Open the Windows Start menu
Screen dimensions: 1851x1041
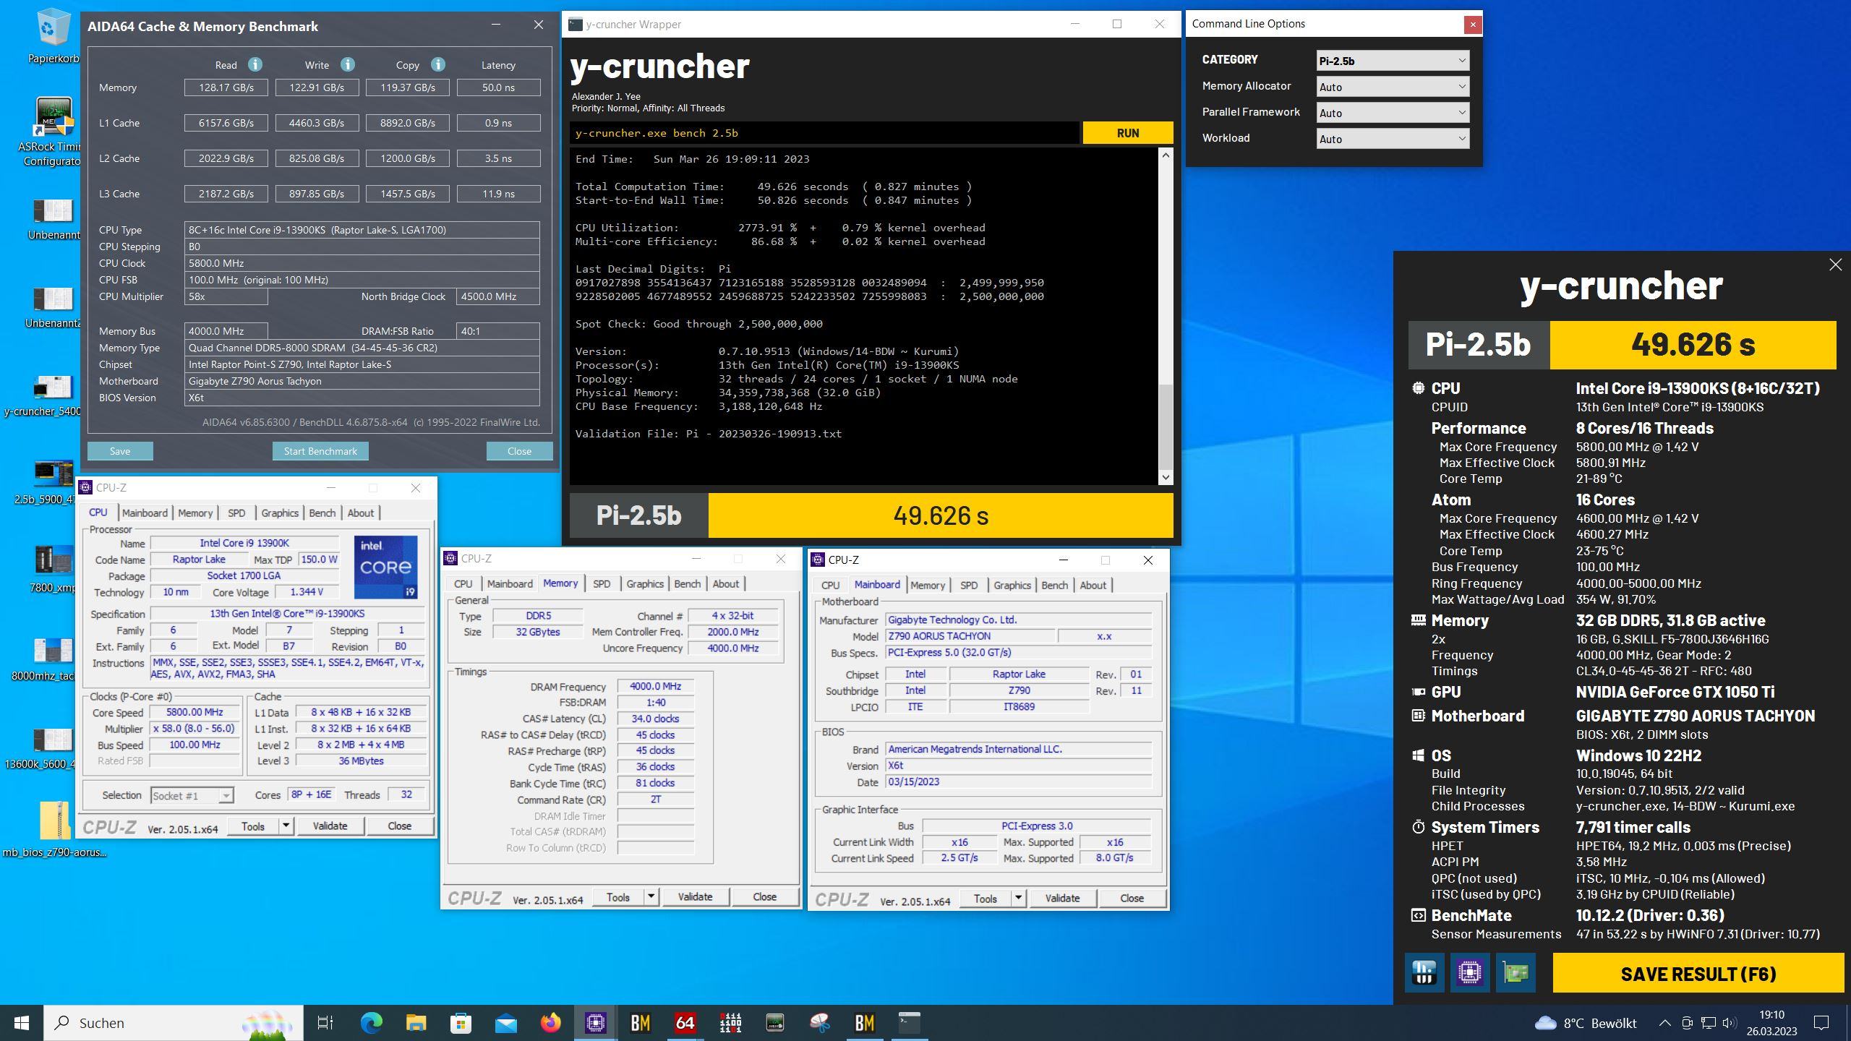pyautogui.click(x=22, y=1022)
